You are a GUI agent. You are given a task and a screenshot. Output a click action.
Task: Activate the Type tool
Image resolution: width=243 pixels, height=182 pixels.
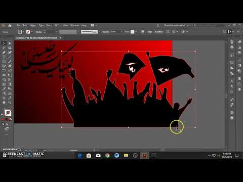click(x=4, y=57)
